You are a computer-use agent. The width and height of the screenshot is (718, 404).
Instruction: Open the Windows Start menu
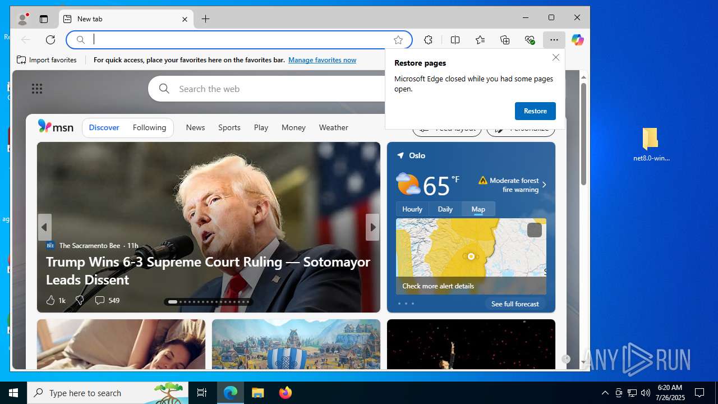pos(13,393)
